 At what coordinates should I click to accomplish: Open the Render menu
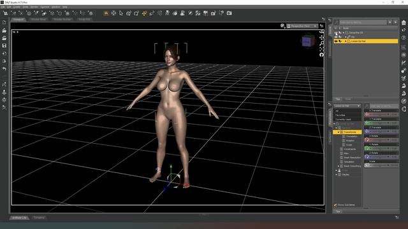click(x=34, y=7)
